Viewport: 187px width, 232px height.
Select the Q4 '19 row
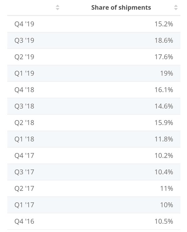pos(94,24)
